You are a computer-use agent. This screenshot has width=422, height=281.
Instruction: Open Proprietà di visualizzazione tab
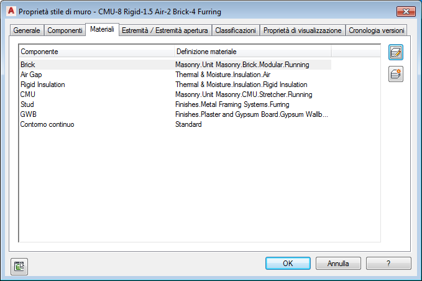click(302, 30)
